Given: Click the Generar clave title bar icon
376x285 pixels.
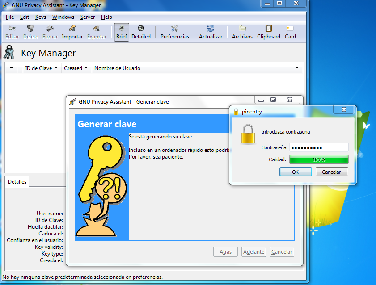Looking at the screenshot, I should point(73,102).
